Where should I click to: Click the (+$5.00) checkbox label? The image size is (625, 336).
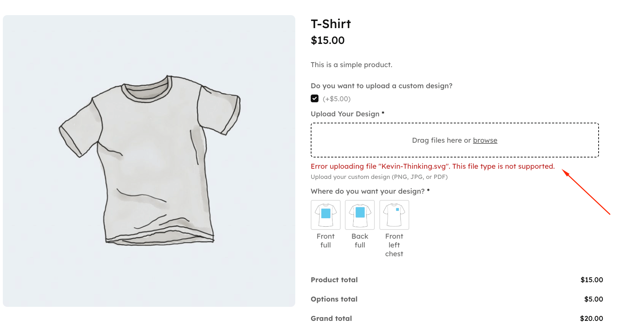(x=336, y=99)
